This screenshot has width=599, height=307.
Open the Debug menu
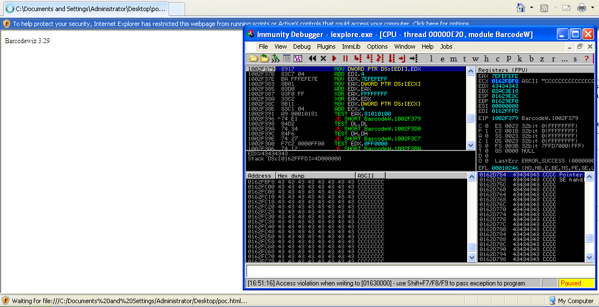pyautogui.click(x=302, y=46)
